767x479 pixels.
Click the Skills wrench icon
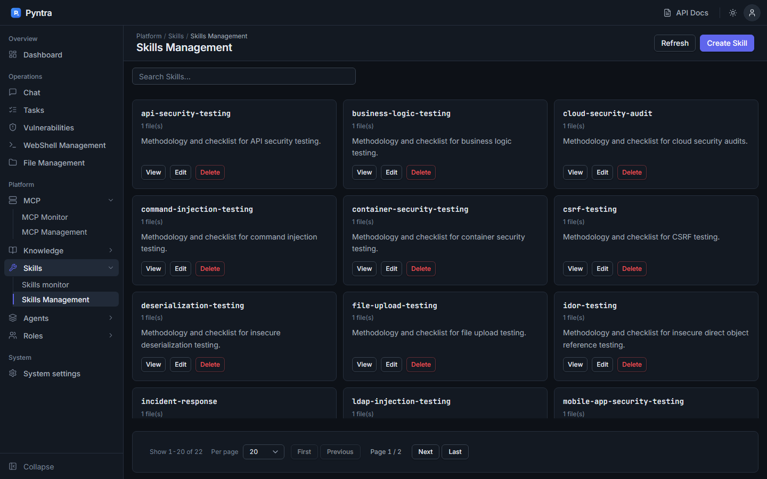click(x=13, y=268)
